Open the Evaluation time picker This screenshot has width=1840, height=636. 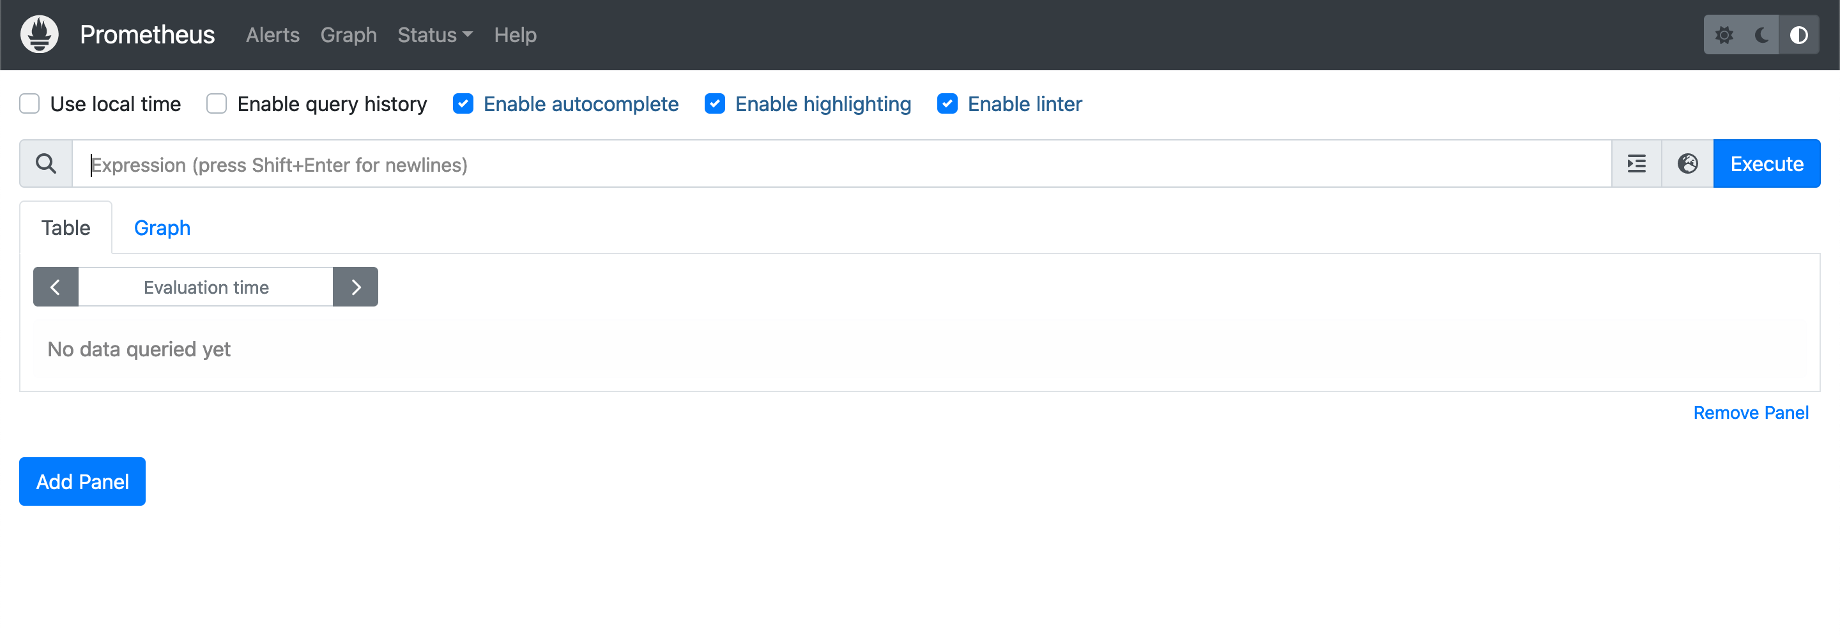[206, 286]
